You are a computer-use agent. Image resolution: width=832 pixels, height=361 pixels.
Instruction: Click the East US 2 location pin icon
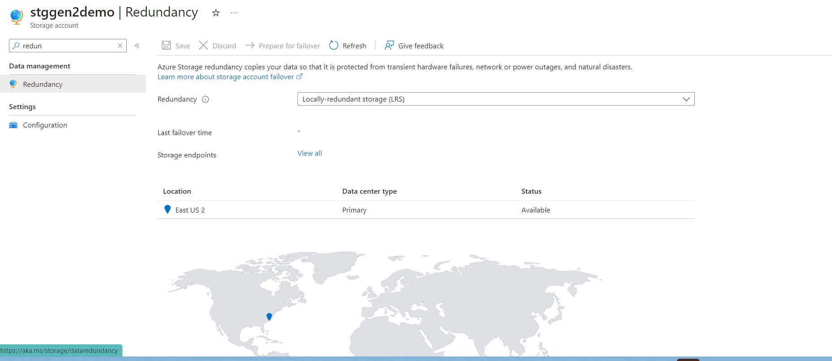168,209
